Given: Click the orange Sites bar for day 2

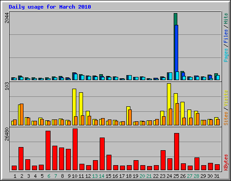Looking at the screenshot, I should click(22, 114).
